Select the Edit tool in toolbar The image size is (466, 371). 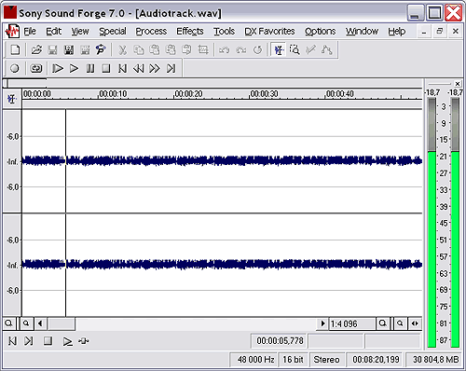(279, 49)
